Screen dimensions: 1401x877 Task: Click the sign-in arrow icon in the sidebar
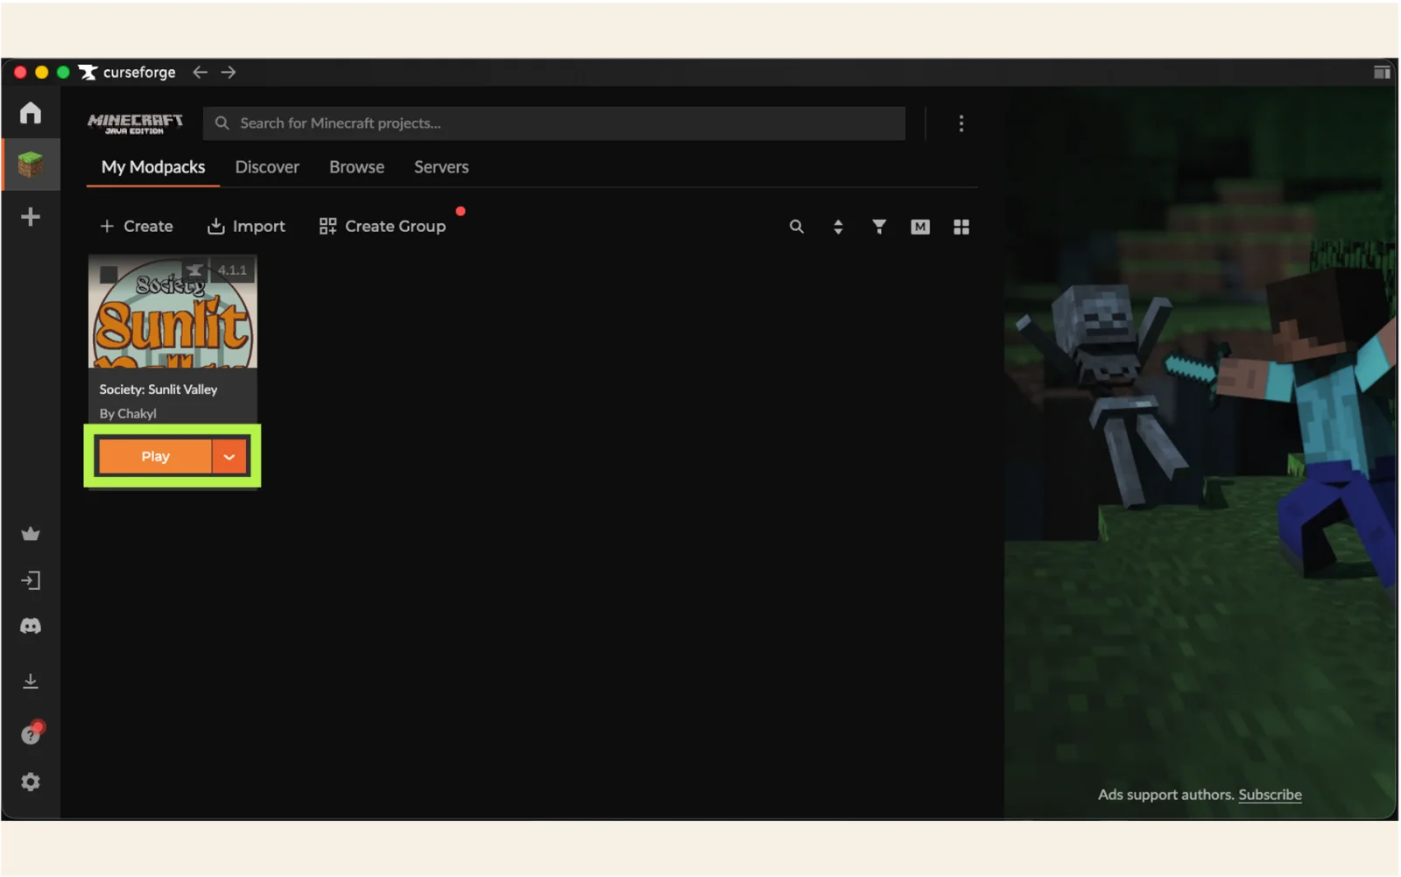[x=31, y=580]
